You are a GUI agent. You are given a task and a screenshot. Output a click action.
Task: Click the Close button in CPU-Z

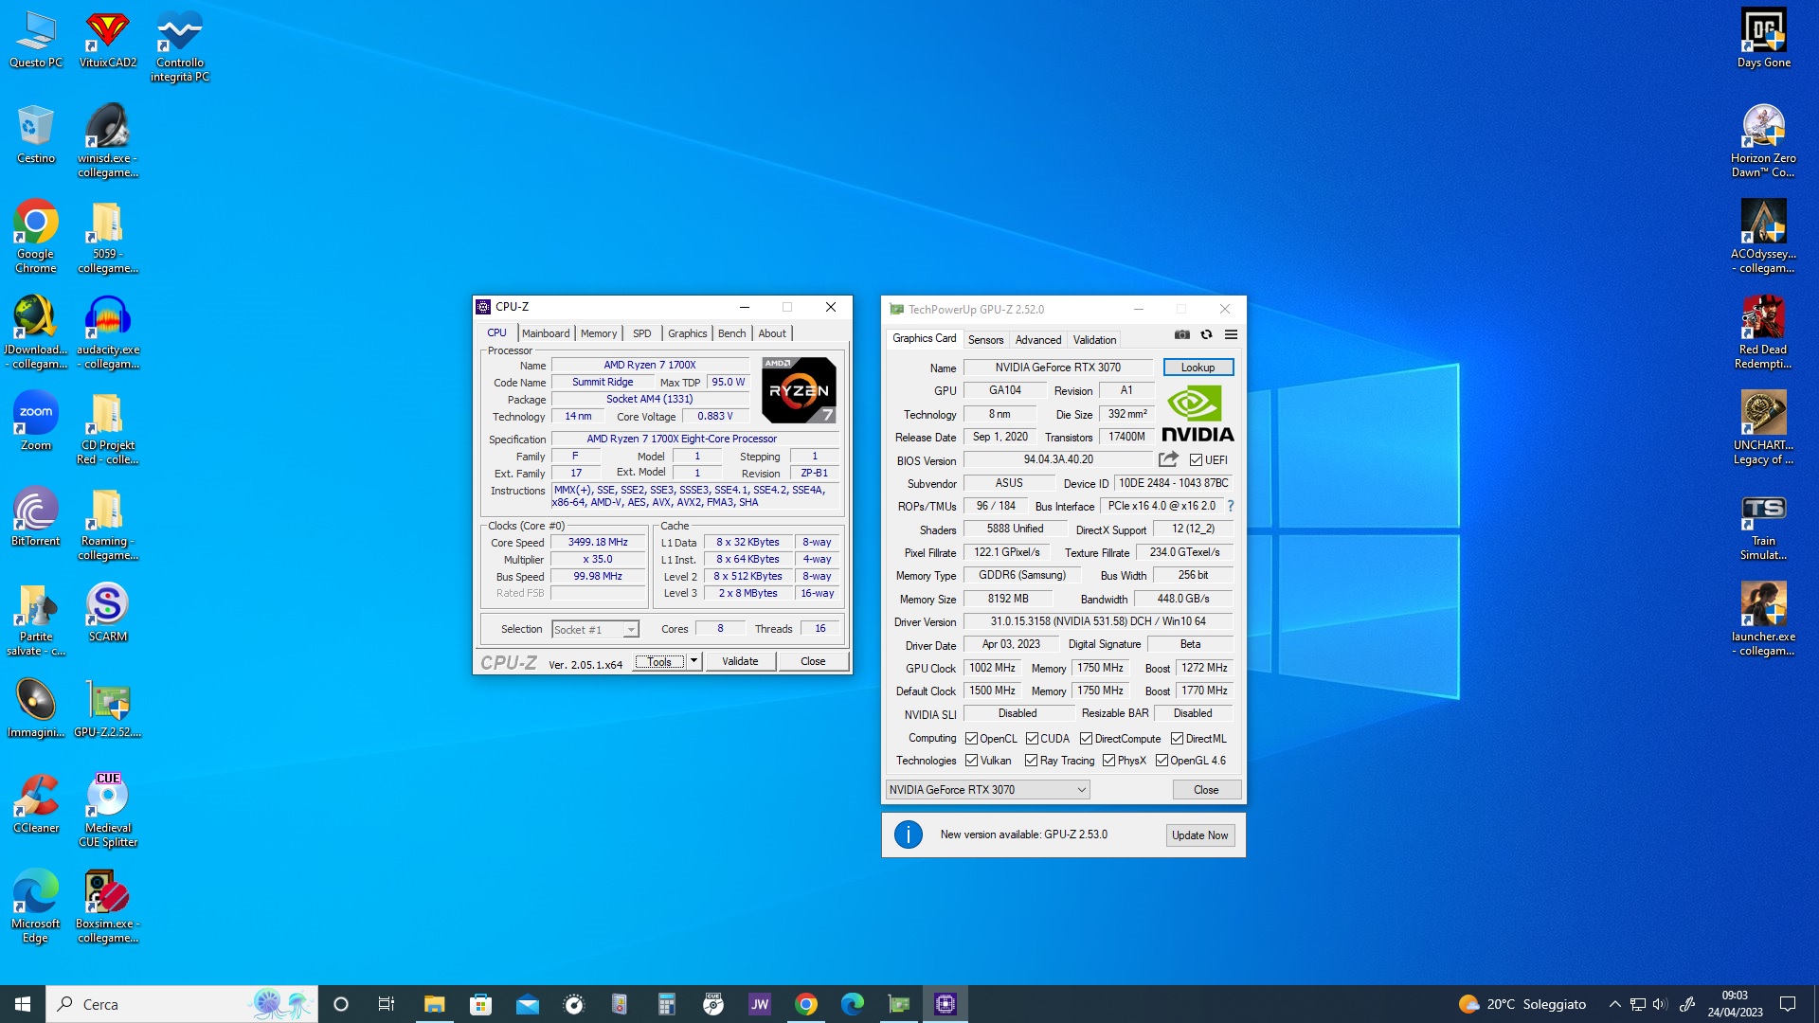coord(813,661)
